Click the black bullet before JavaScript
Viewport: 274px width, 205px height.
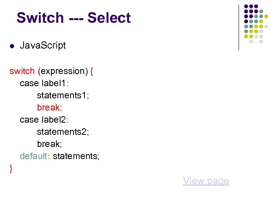(12, 46)
